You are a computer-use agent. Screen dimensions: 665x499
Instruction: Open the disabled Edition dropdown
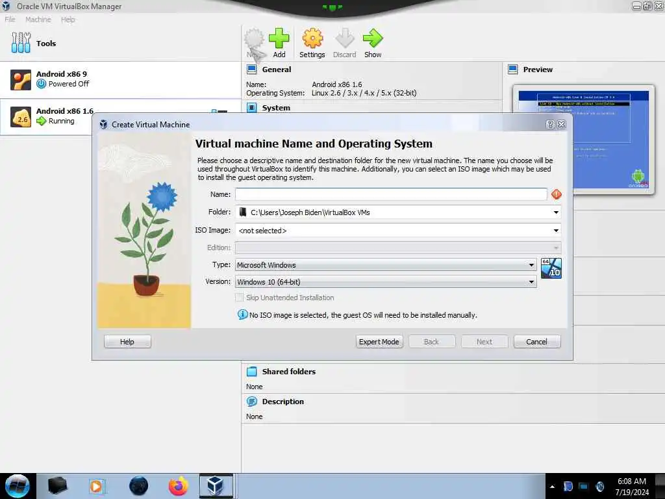point(398,248)
